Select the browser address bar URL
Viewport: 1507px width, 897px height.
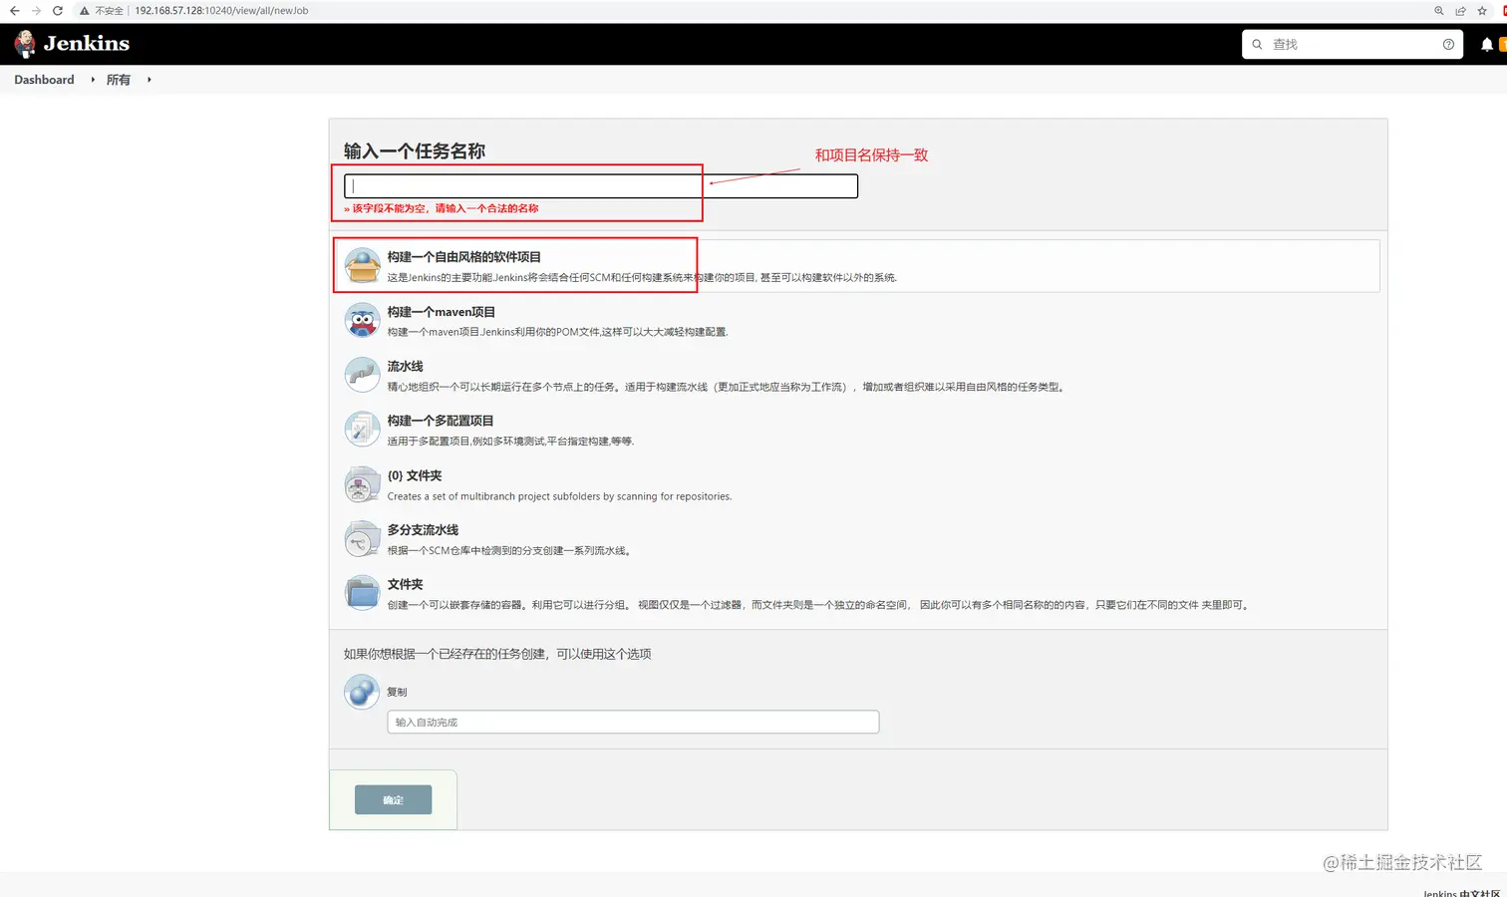point(221,11)
